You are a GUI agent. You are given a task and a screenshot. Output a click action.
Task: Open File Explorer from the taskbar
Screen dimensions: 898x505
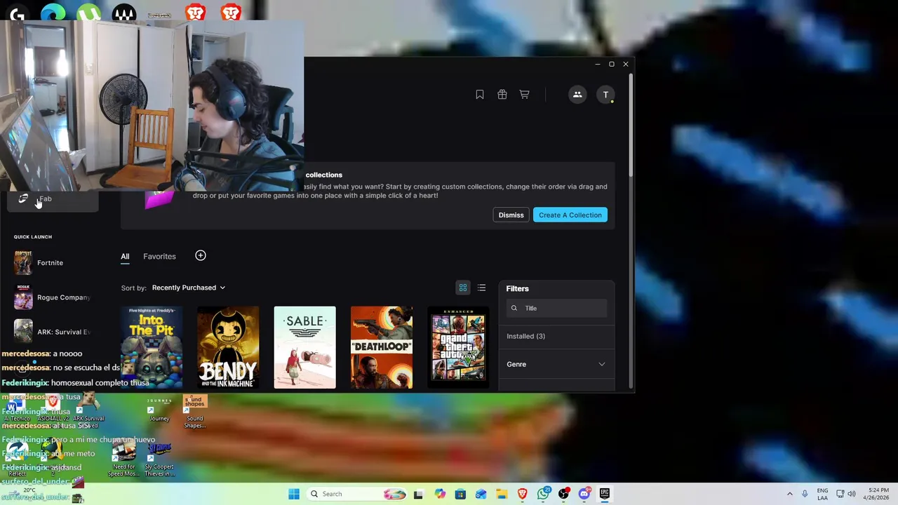pos(502,494)
